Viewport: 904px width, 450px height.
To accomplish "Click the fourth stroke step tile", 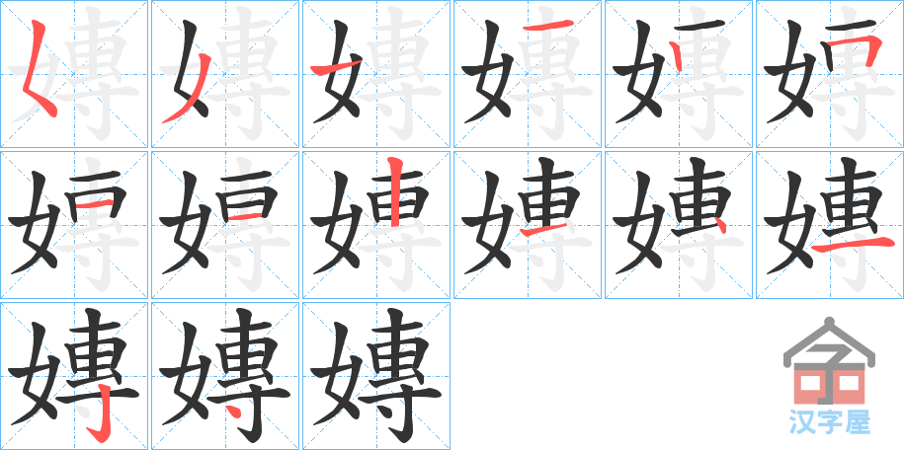I will 528,74.
